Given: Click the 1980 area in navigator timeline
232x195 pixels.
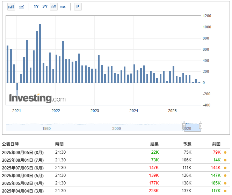Looking at the screenshot, I should [x=46, y=128].
